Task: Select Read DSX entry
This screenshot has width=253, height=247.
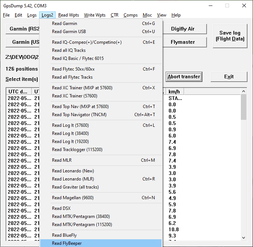Action: [101, 208]
